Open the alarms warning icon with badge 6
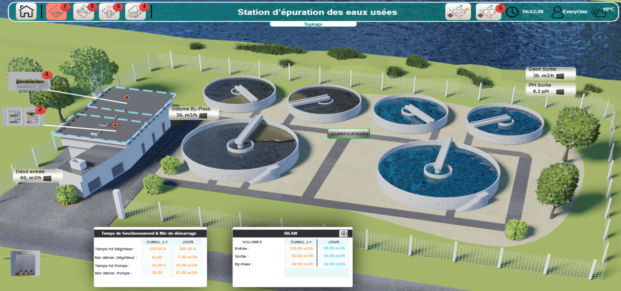The height and width of the screenshot is (291, 621). click(488, 12)
